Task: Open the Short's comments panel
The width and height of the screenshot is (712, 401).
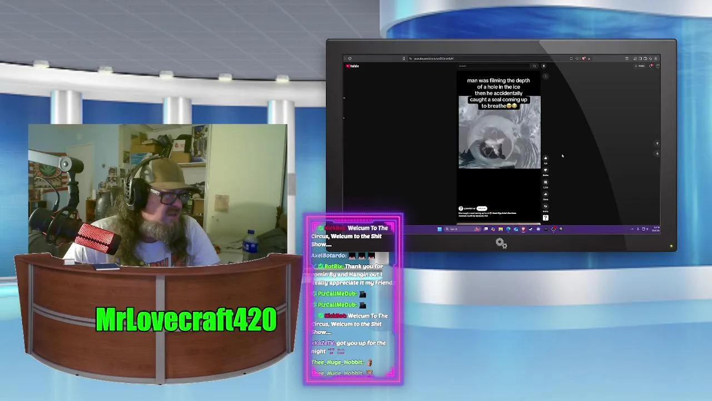Action: [546, 182]
